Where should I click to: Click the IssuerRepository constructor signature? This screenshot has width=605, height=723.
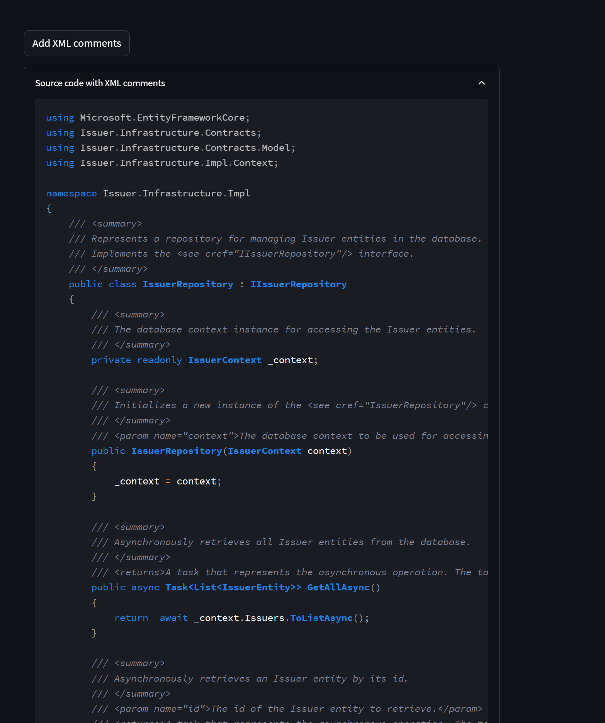click(222, 451)
